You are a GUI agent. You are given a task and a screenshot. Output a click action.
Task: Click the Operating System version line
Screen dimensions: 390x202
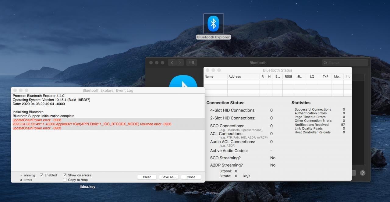coord(51,100)
